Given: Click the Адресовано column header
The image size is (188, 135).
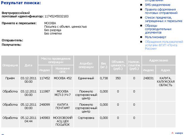Looking at the screenshot, I should click(x=159, y=60).
